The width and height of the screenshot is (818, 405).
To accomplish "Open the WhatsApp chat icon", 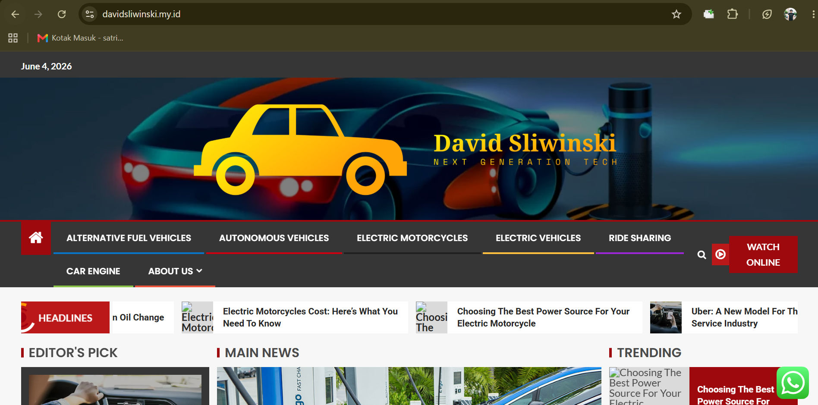I will [x=793, y=383].
